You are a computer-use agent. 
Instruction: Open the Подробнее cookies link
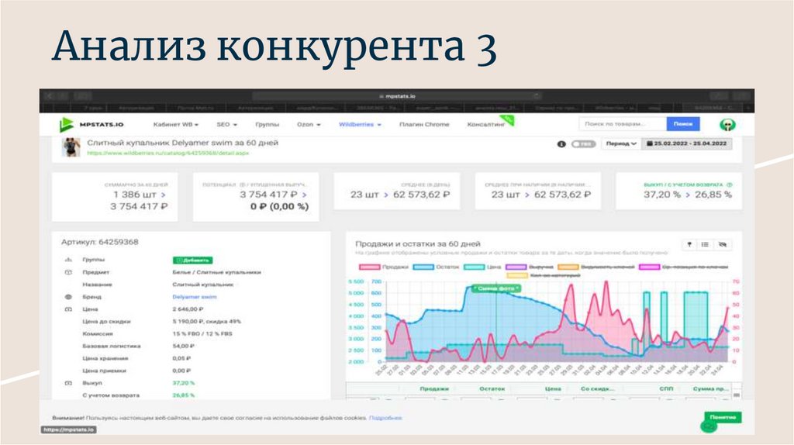[x=385, y=418]
